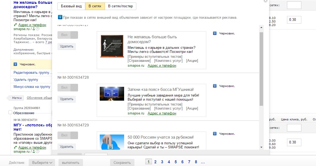Screen dimensions: 316x166
Task: Open the hand pressing button thumbnail
Action: click(x=112, y=142)
